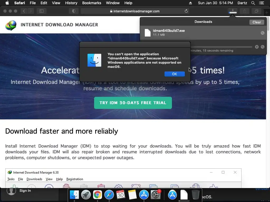Open Google Chrome from the Dock
Screen dimensions: 270x202
[x=97, y=195]
